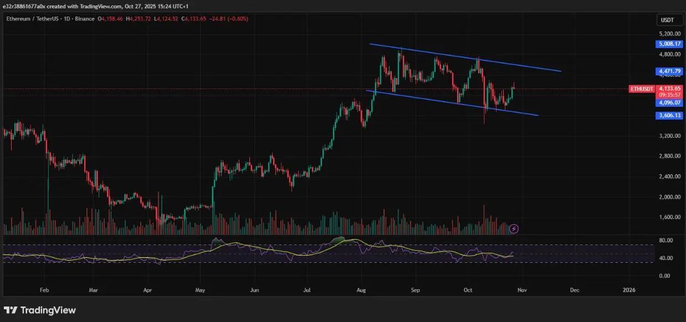Screen dimensions: 686x322
Task: Select the lower blue channel trendline
Action: 452,103
